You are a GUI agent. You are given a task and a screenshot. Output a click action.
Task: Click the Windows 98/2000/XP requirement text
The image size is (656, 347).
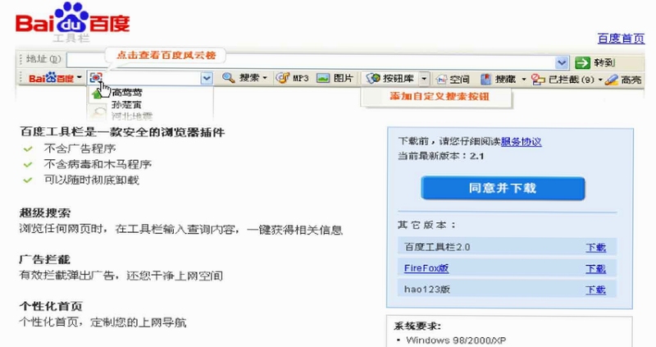point(456,340)
